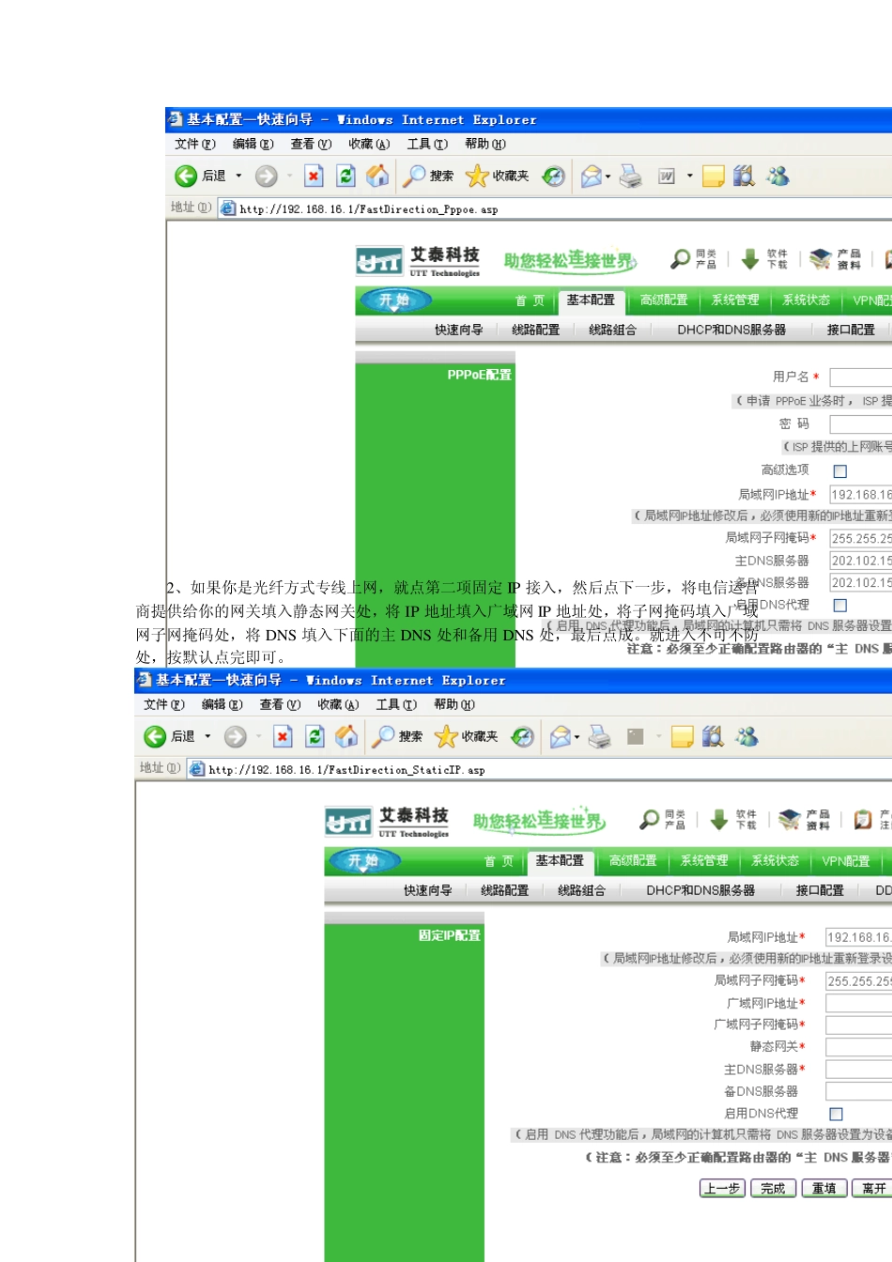Click the 收藏夹 star icon in the StaticIP browser window
This screenshot has width=892, height=1262.
click(x=446, y=736)
